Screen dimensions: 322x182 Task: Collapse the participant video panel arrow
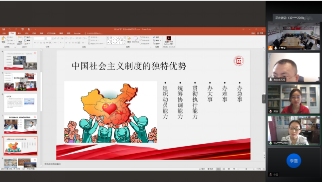pos(264,99)
